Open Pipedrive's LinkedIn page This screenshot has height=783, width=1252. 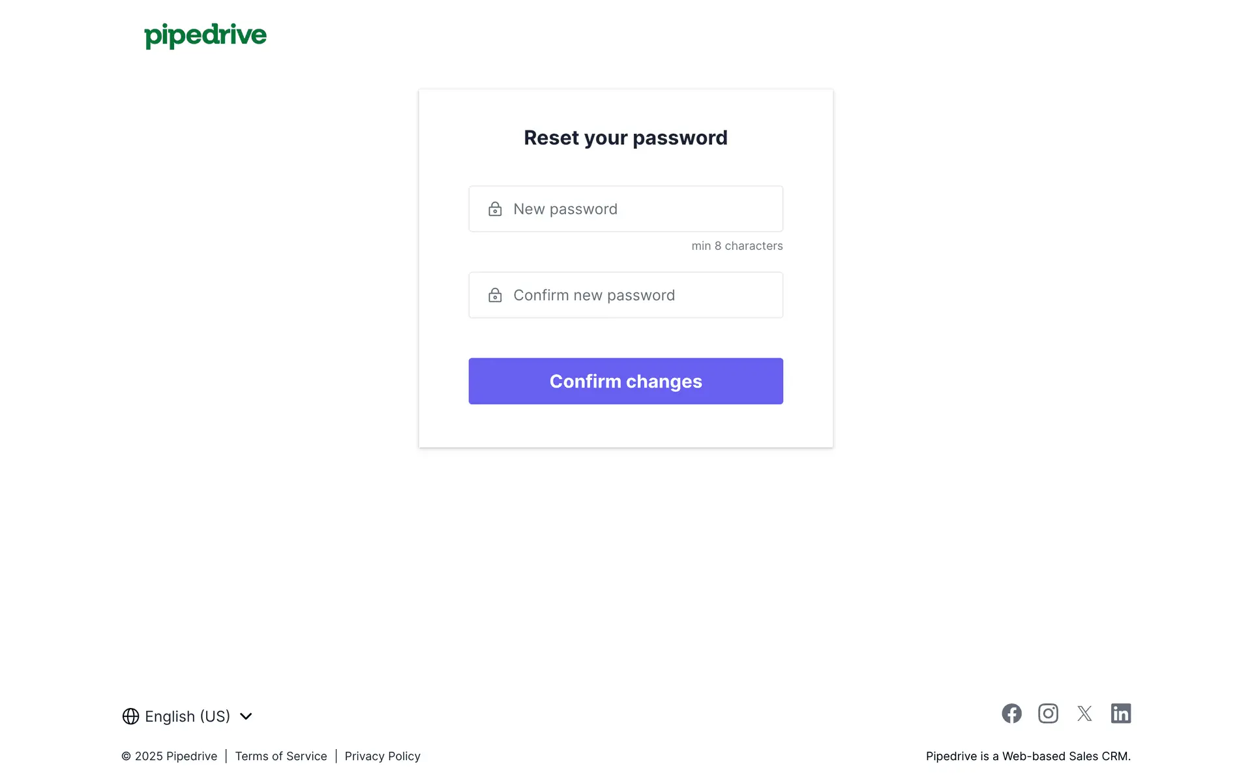[x=1121, y=713]
